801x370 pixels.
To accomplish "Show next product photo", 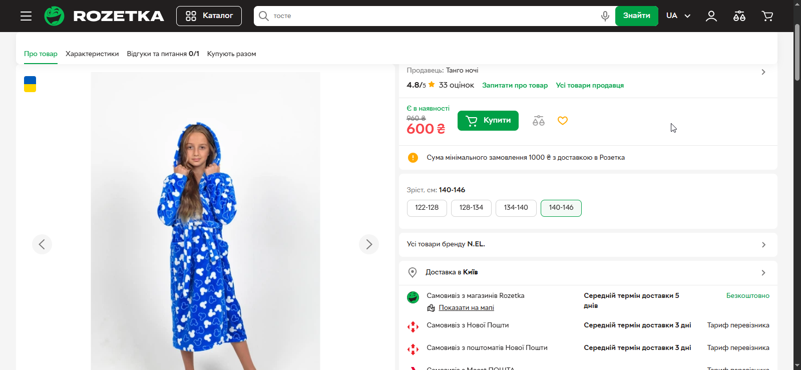I will pos(368,244).
